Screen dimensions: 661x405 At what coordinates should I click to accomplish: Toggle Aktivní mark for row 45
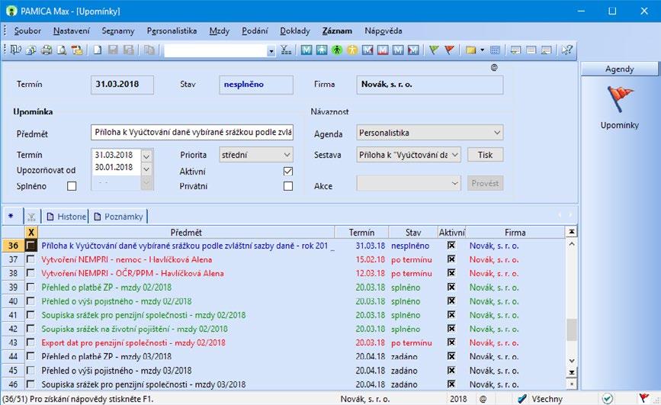tap(451, 370)
